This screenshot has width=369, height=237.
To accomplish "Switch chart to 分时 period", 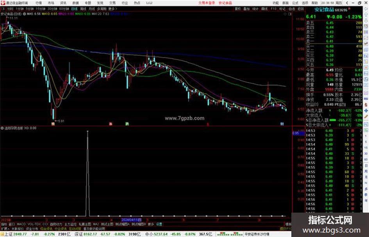I will click(x=10, y=9).
